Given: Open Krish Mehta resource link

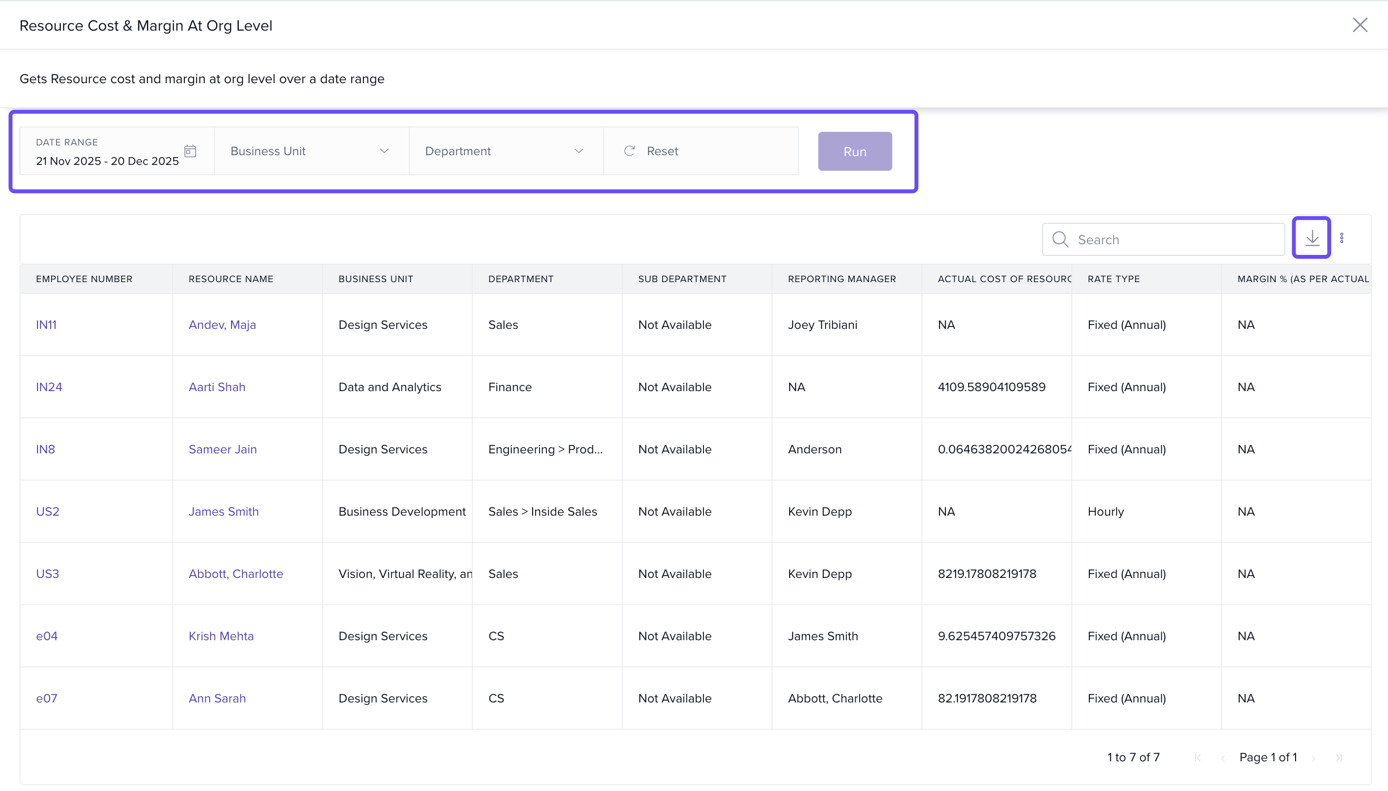Looking at the screenshot, I should [221, 636].
